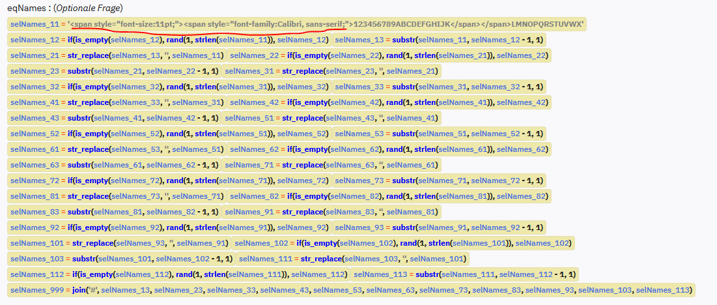This screenshot has height=305, width=717.
Task: Click the if-expression defining selNames_102
Action: click(x=402, y=243)
